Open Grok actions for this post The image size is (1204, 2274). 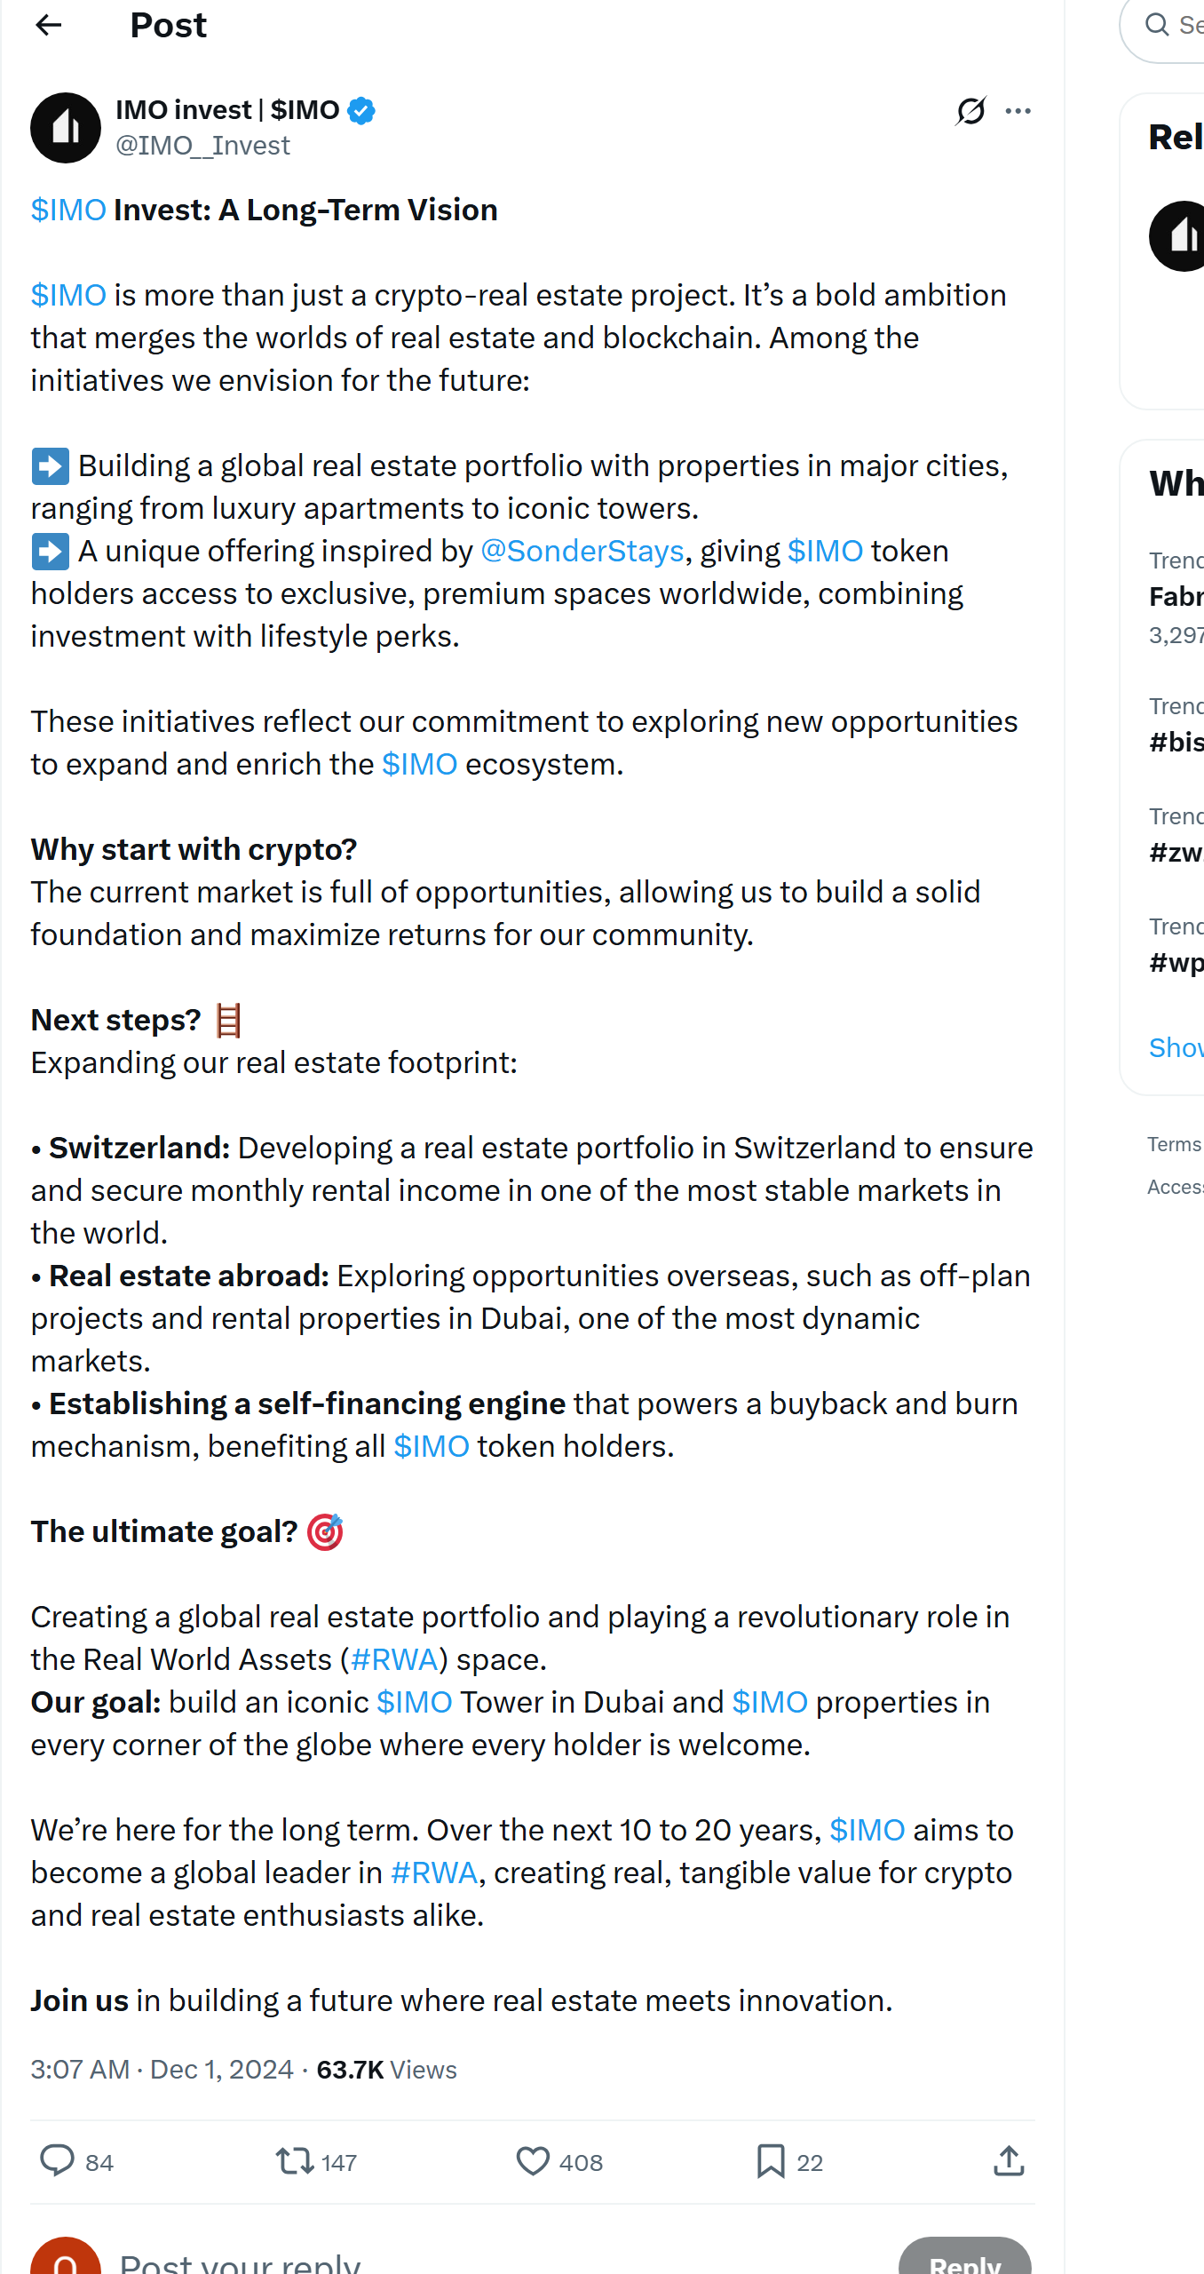[971, 110]
